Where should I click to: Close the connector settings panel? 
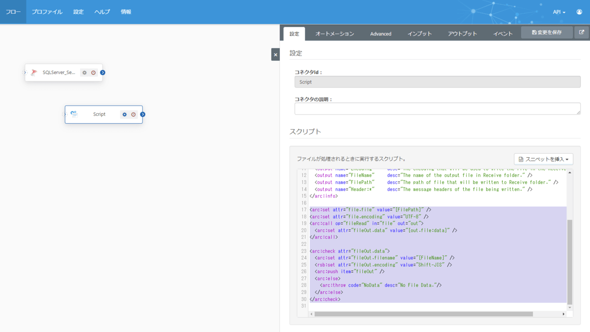[x=275, y=55]
